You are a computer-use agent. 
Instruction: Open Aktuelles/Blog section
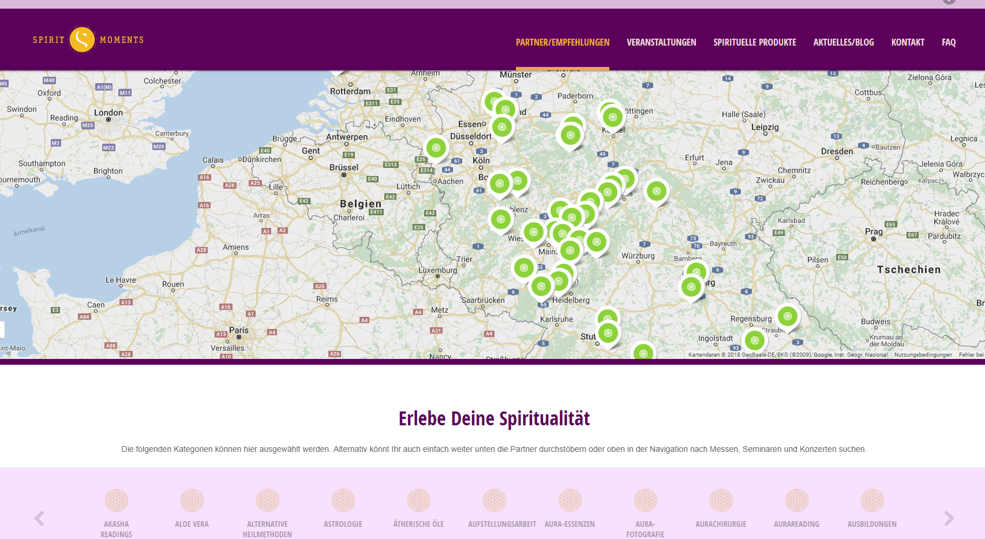click(x=844, y=42)
